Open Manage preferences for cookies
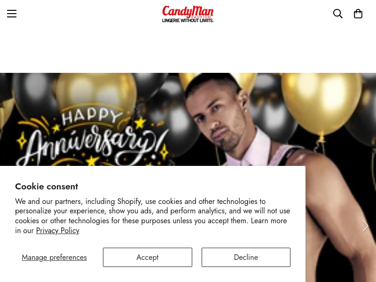Image resolution: width=376 pixels, height=282 pixels. tap(54, 257)
